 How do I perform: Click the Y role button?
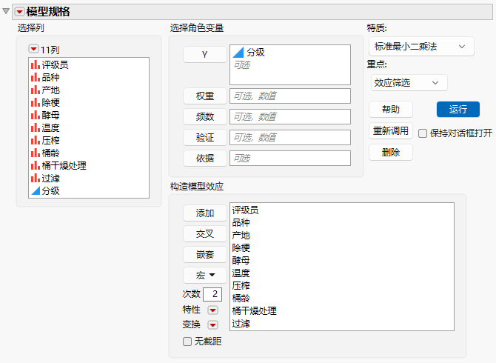point(205,54)
